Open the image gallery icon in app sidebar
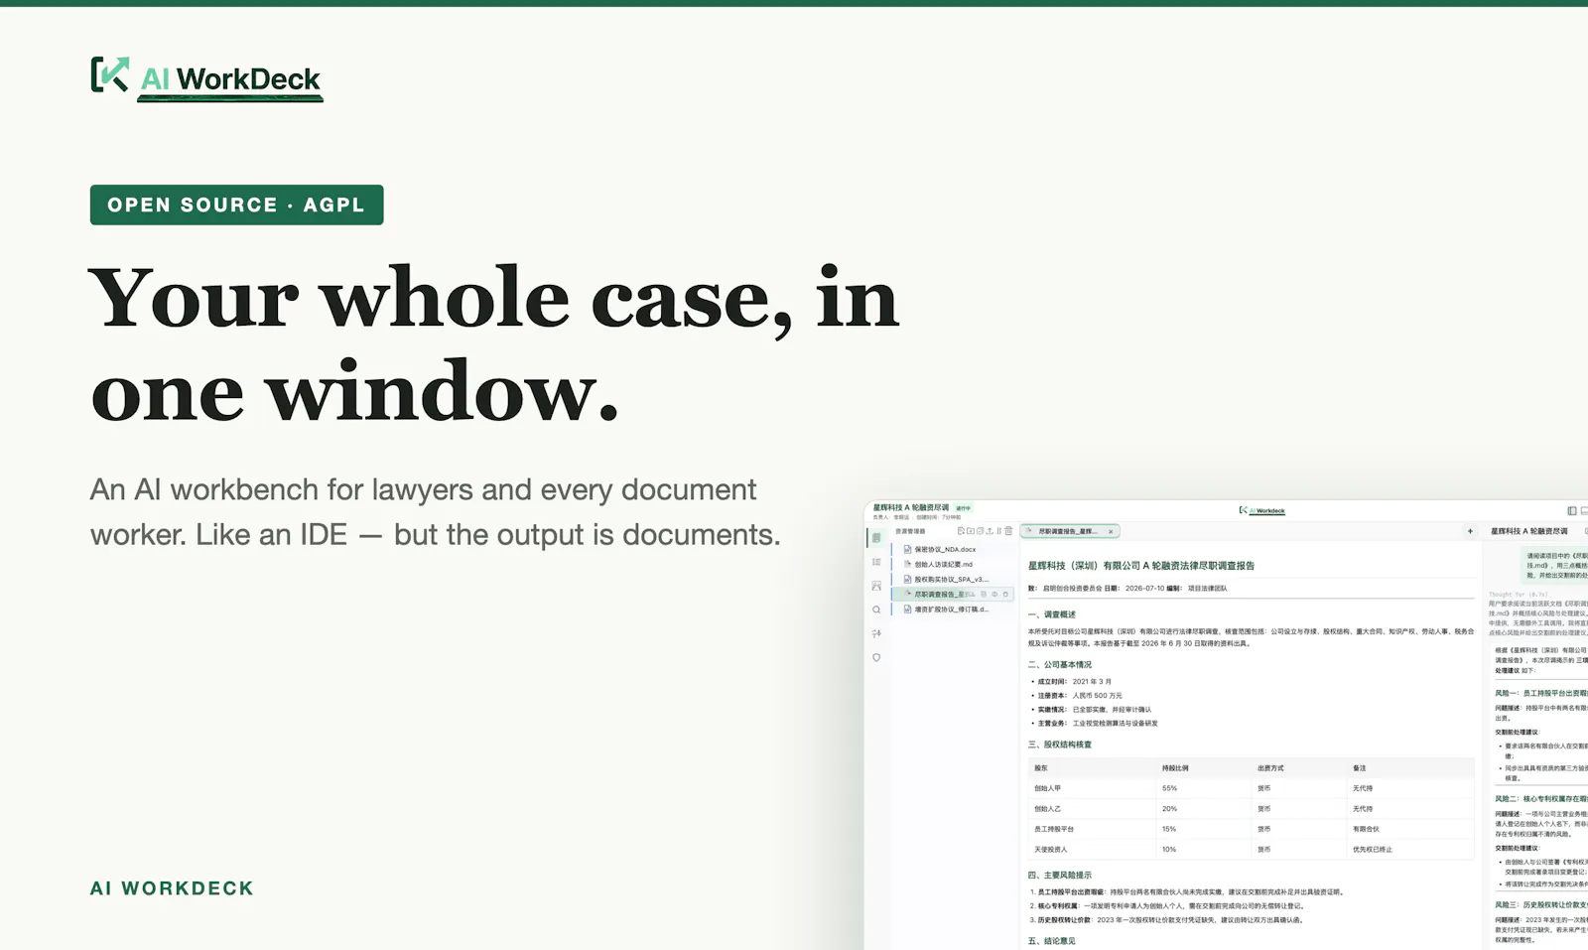 coord(876,586)
